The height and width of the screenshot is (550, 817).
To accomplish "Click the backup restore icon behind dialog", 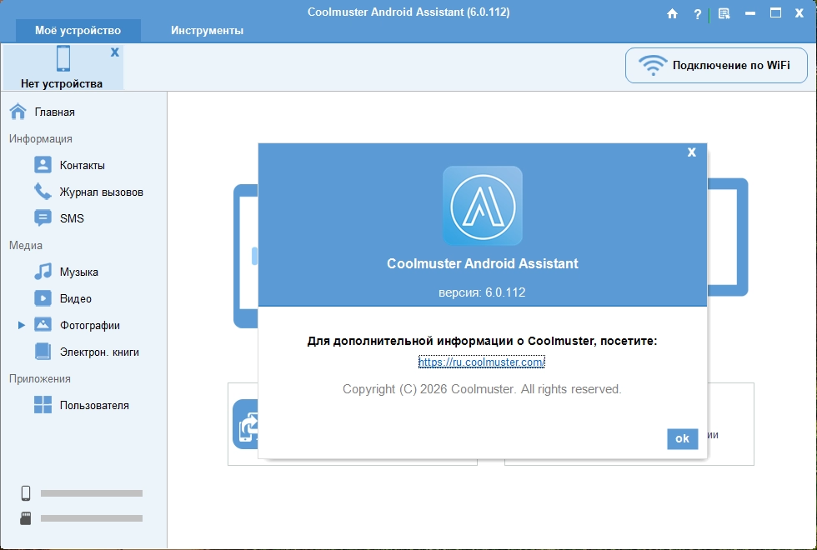I will tap(245, 424).
